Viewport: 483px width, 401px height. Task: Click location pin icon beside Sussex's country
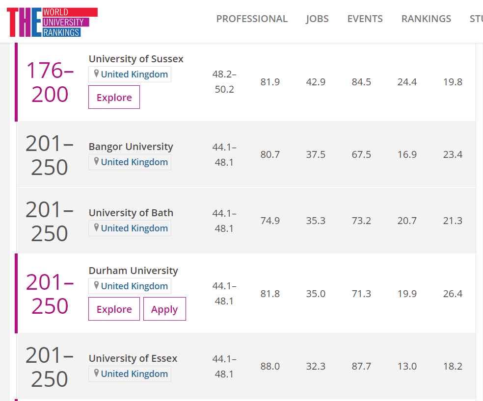pyautogui.click(x=97, y=74)
